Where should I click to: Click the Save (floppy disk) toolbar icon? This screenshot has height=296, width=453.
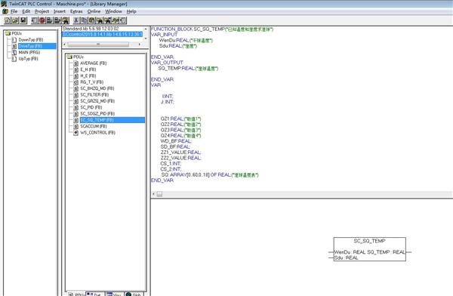tap(23, 20)
